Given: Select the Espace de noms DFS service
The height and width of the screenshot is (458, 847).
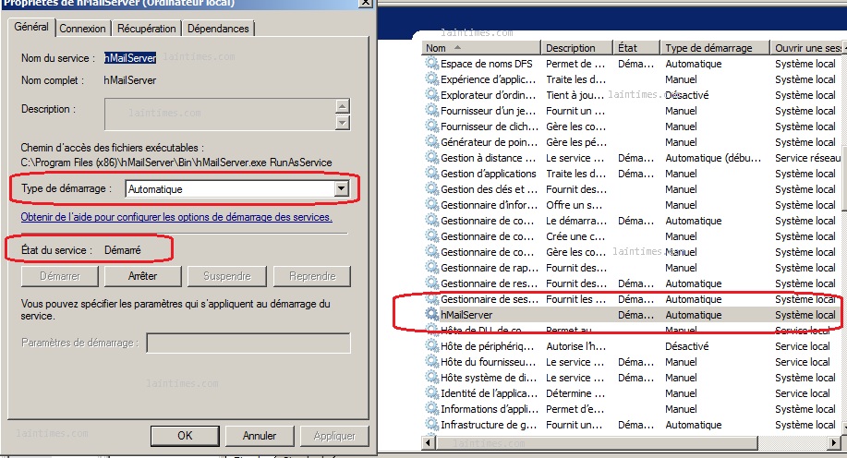Looking at the screenshot, I should tap(633, 64).
